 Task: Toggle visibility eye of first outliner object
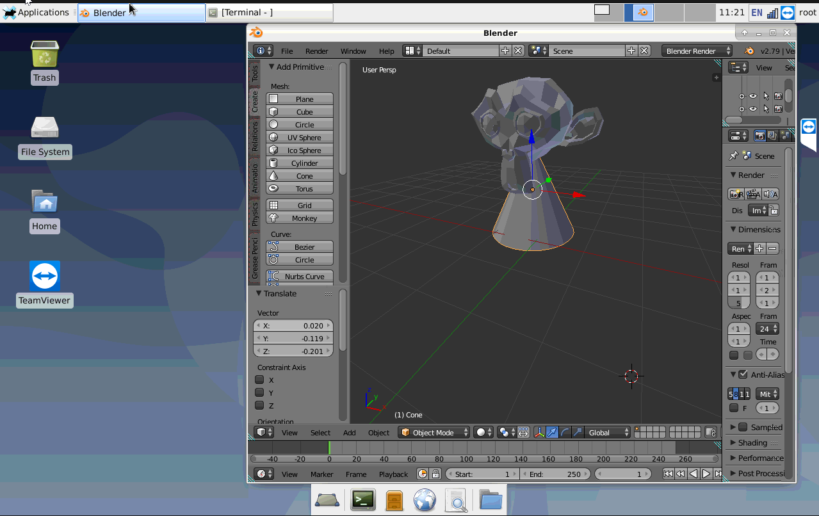click(753, 96)
